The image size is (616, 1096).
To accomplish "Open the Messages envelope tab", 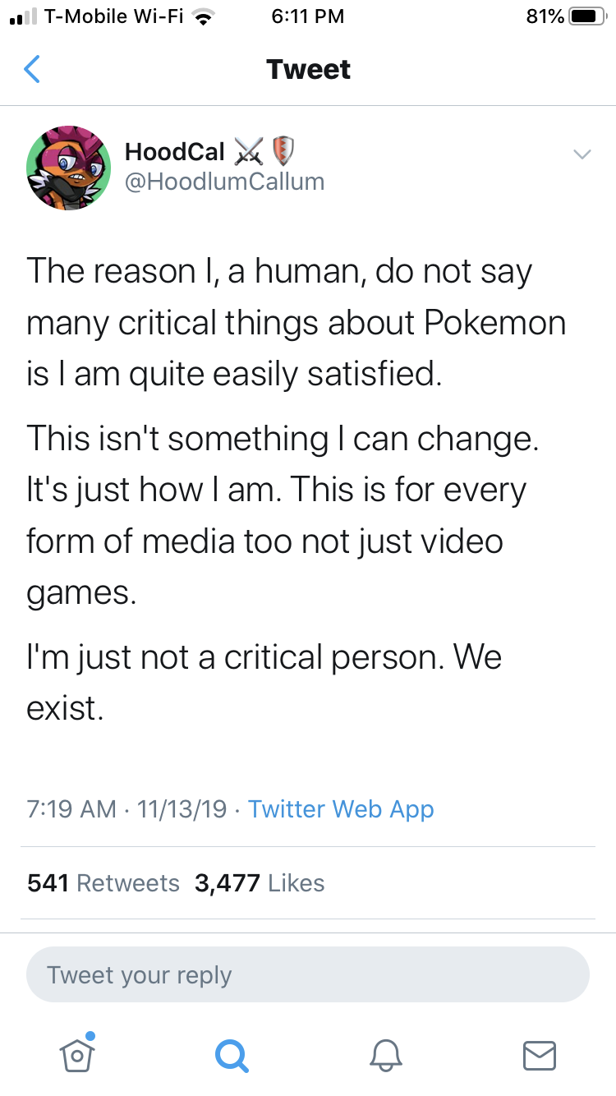I will [x=540, y=1054].
